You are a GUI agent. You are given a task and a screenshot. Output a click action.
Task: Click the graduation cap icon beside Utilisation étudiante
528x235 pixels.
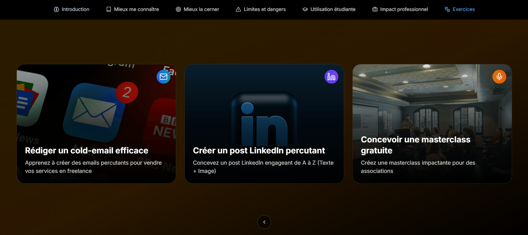(305, 9)
